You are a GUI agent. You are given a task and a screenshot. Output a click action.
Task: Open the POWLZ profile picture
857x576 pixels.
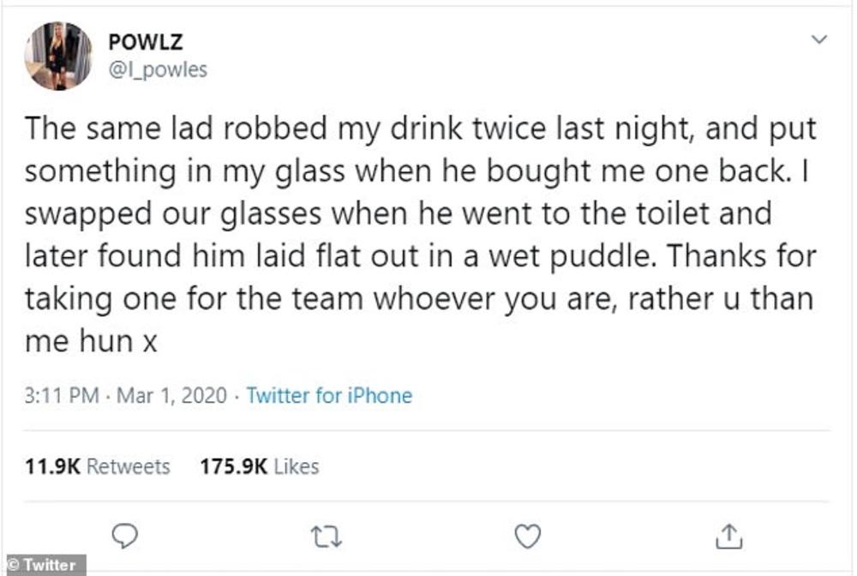57,56
